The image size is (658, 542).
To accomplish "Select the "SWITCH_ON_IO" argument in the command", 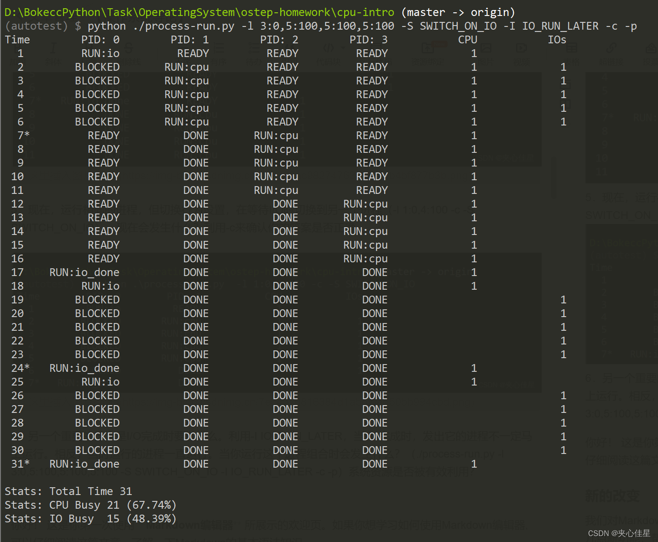I will tap(458, 26).
